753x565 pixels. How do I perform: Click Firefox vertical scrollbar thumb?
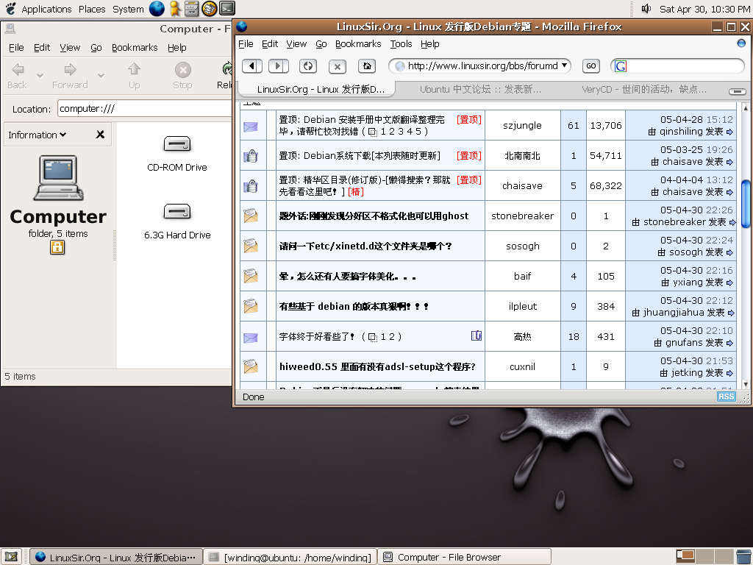click(x=746, y=202)
